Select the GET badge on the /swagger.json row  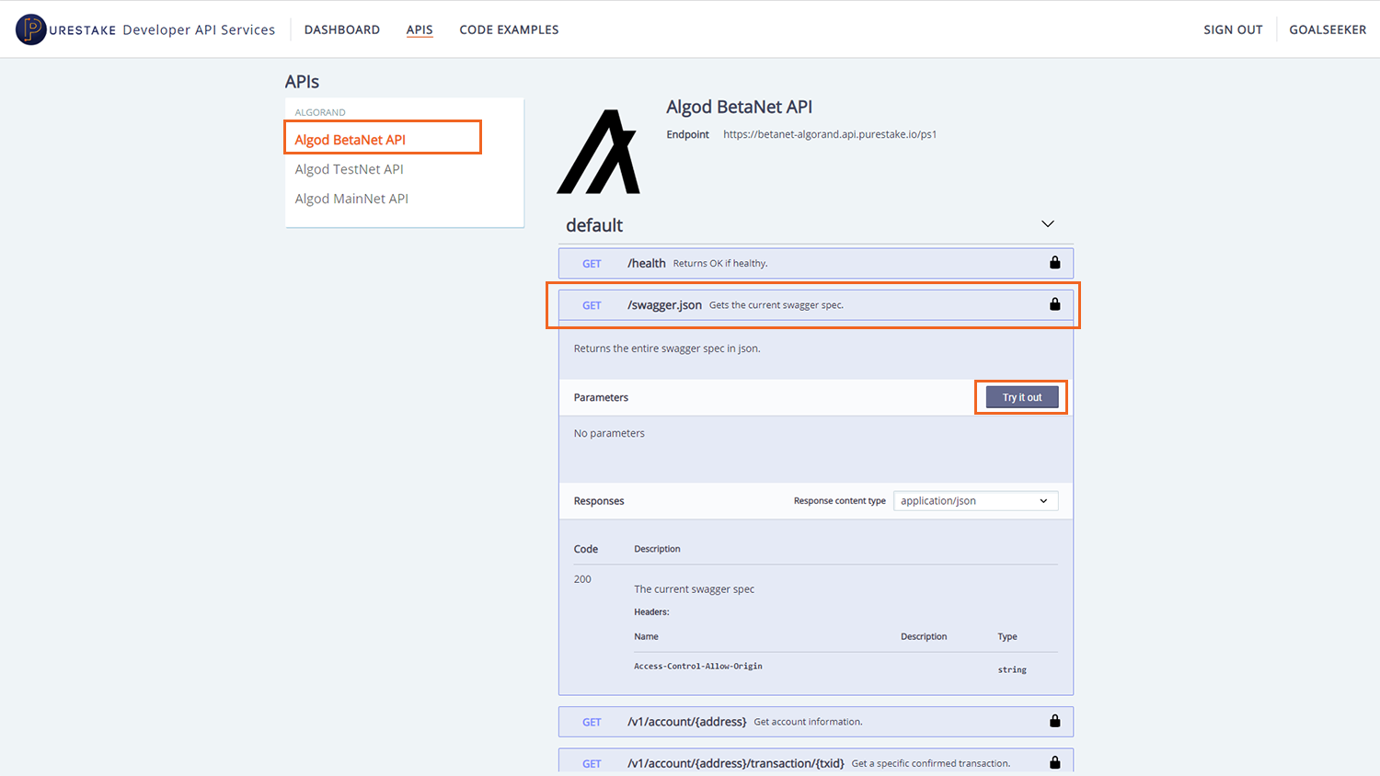[x=592, y=304]
